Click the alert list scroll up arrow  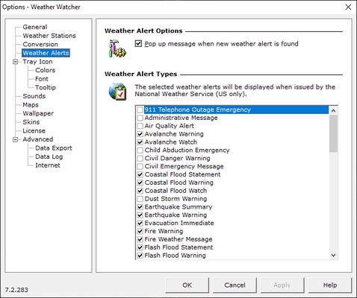[x=333, y=110]
